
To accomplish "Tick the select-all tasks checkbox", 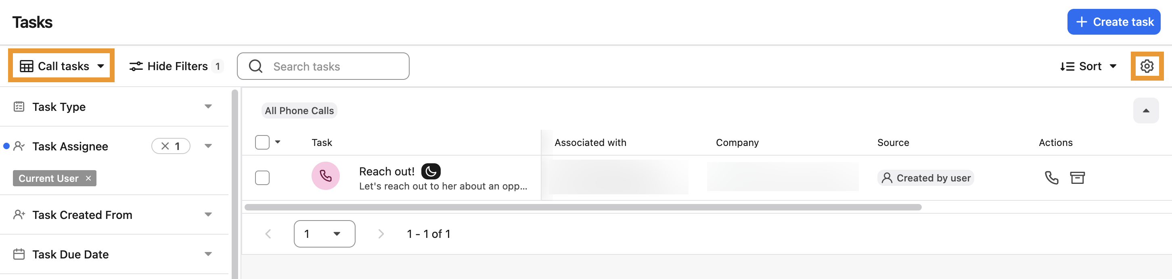I will click(x=262, y=142).
